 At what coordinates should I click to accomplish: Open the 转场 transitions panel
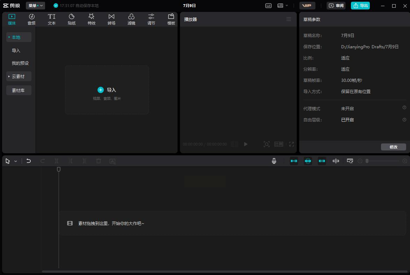tap(112, 19)
